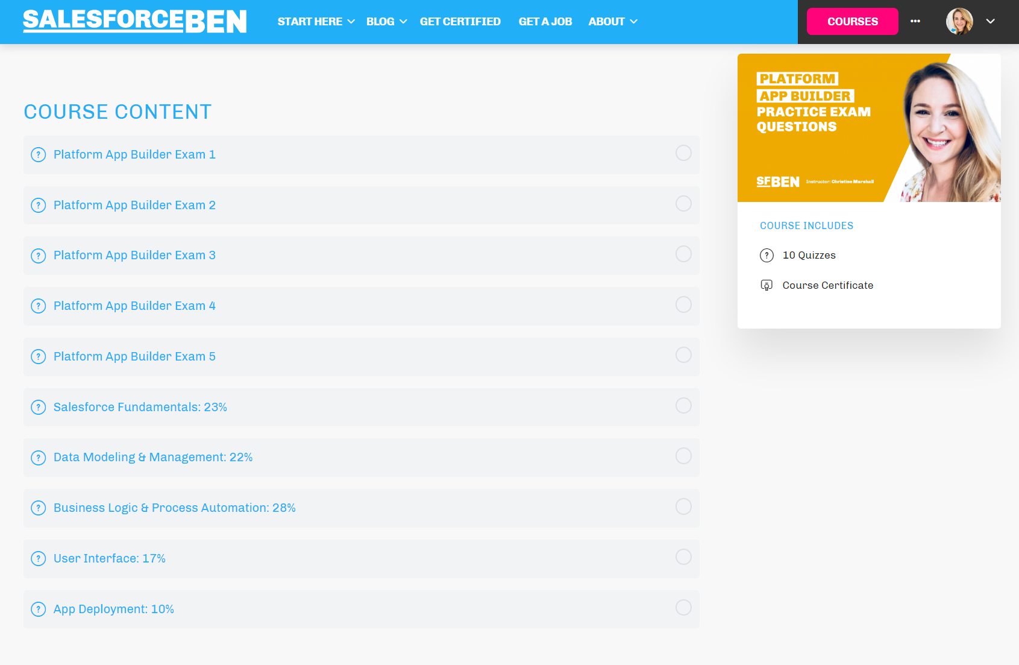Viewport: 1019px width, 665px height.
Task: Expand the Blog dropdown chevron
Action: point(403,22)
